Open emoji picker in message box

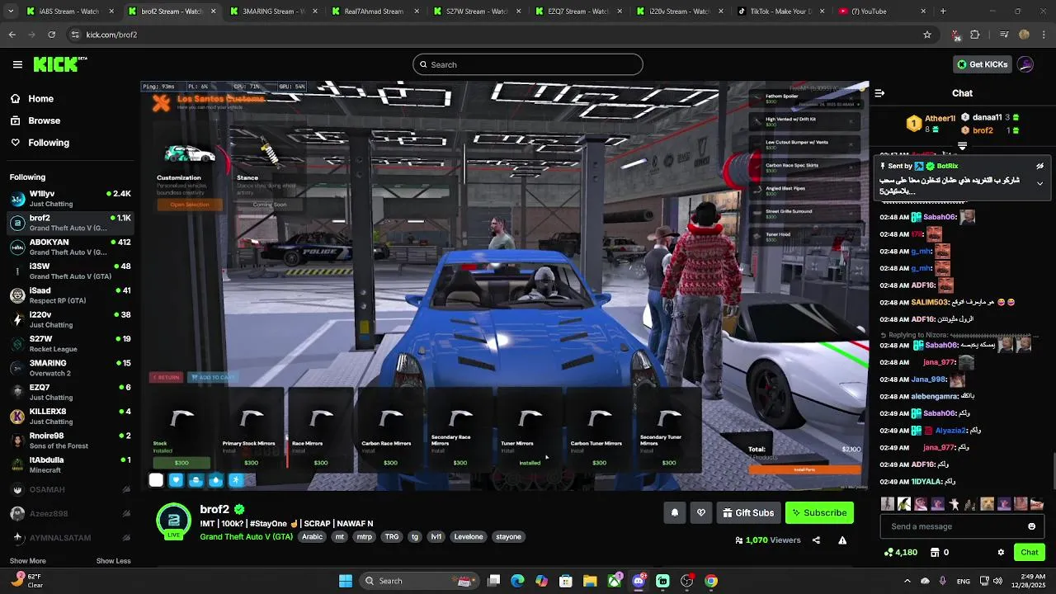pyautogui.click(x=1031, y=526)
